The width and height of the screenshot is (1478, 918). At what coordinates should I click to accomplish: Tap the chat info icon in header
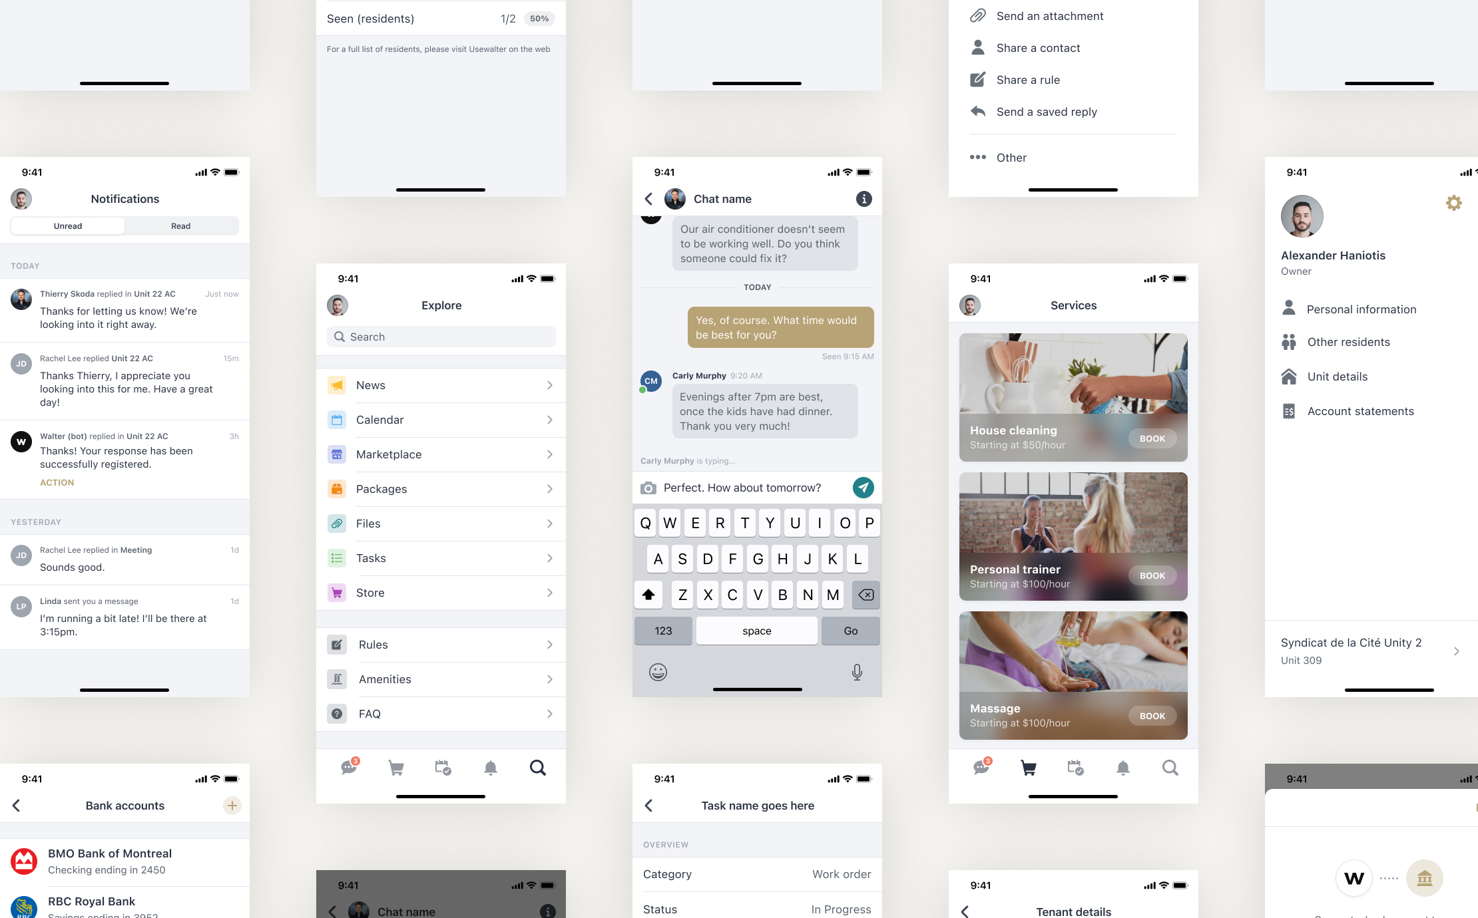(864, 199)
